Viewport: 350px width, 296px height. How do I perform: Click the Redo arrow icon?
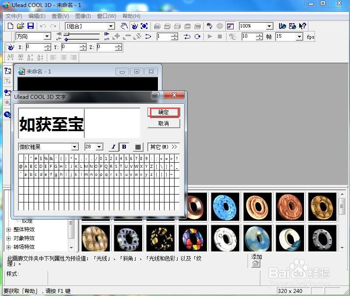click(x=53, y=26)
